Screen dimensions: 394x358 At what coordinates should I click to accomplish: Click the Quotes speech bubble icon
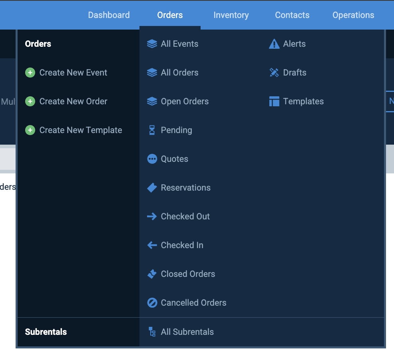(x=152, y=159)
